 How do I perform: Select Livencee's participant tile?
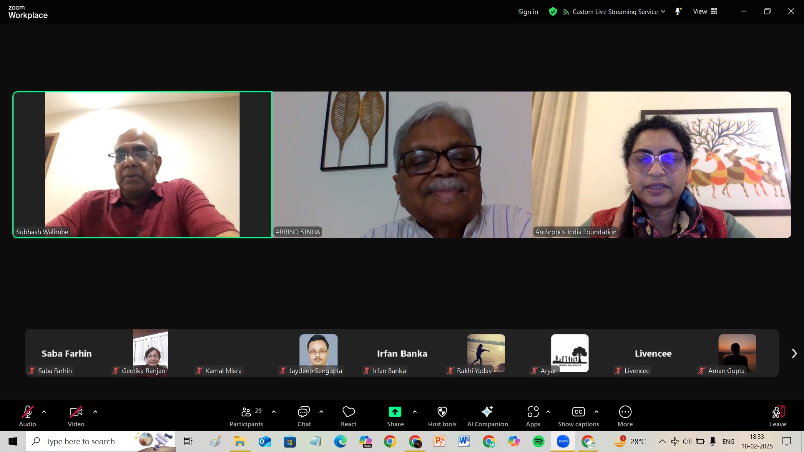pyautogui.click(x=653, y=353)
